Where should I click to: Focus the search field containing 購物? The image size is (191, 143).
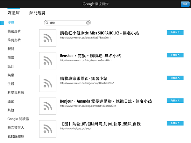tap(67, 23)
